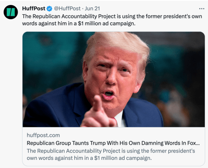Select the @HuffPost handle
The image size is (208, 168).
67,9
